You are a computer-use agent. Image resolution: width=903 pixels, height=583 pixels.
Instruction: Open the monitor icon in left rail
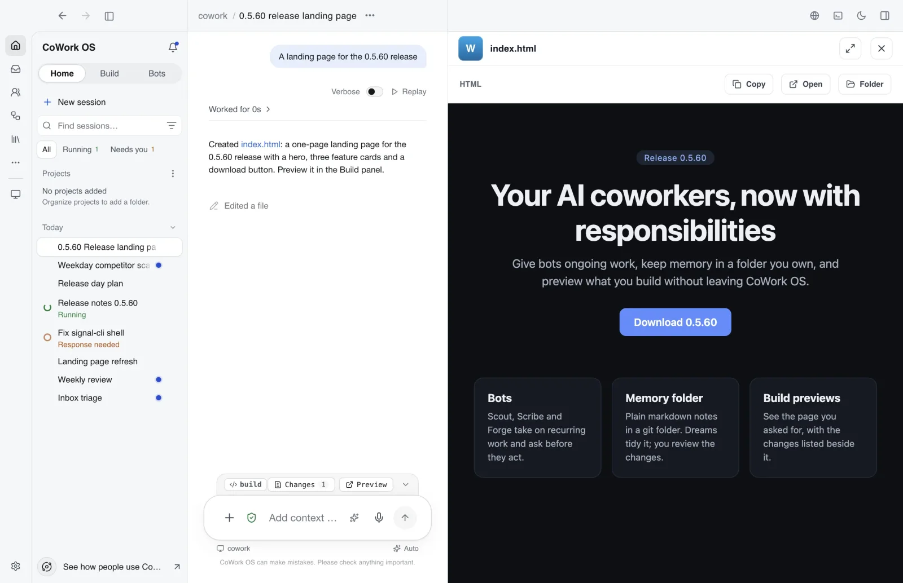tap(16, 194)
